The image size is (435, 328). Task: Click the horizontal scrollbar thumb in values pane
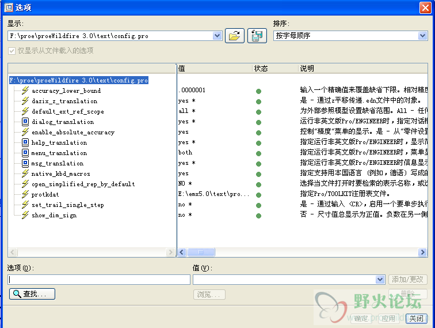(201, 252)
